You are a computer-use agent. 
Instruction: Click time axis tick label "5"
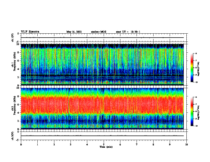(104, 145)
